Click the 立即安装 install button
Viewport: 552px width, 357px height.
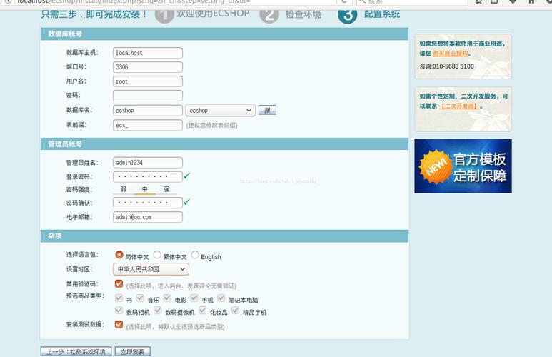[132, 351]
